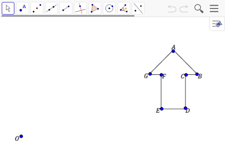The image size is (225, 160).
Task: Click the Redo arrow
Action: 184,9
